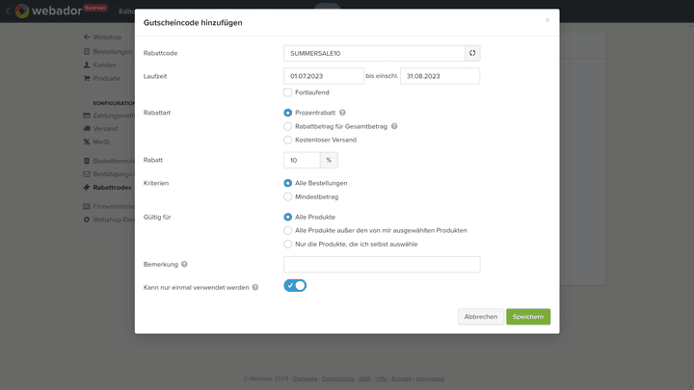Screen dimensions: 694x390
Task: Open end date field 31.08.2023
Action: coord(440,76)
